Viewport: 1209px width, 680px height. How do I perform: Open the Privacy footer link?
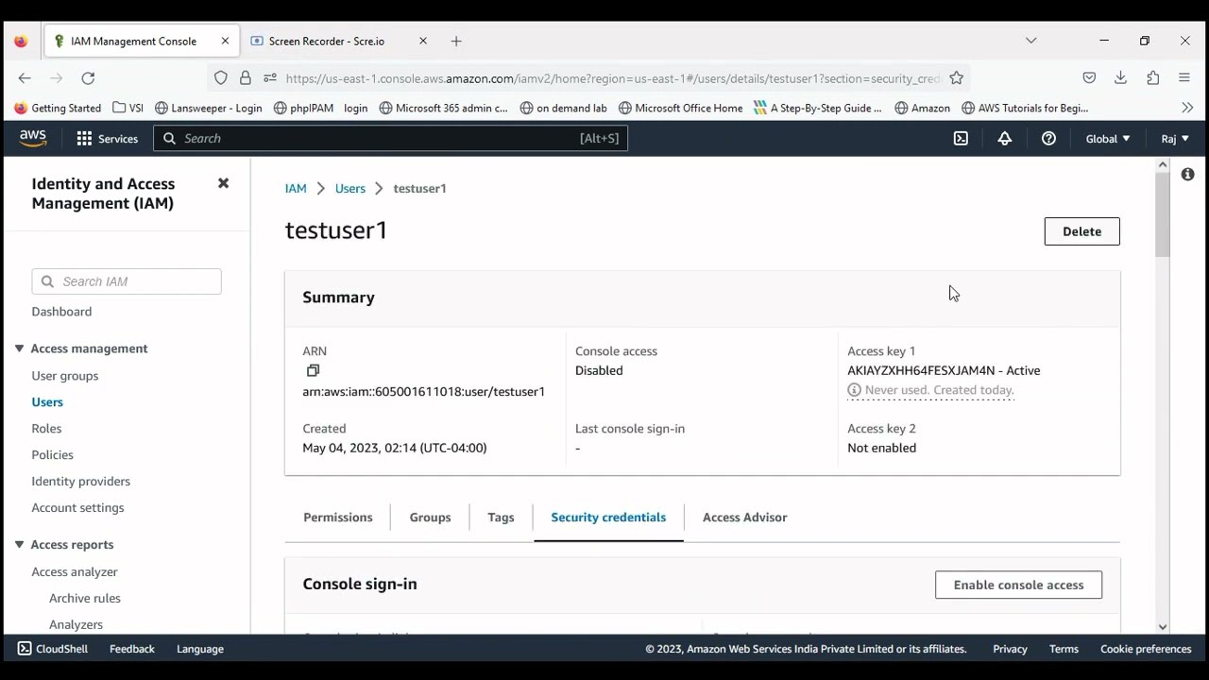tap(1011, 649)
